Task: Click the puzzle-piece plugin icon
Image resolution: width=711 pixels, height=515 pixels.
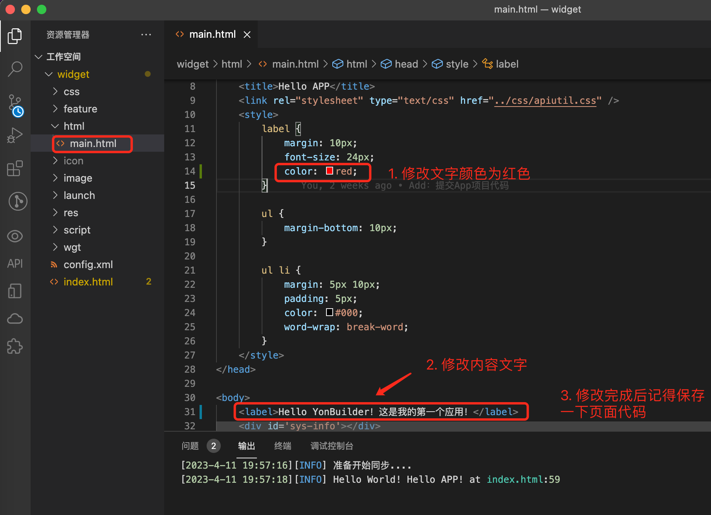Action: [x=15, y=346]
